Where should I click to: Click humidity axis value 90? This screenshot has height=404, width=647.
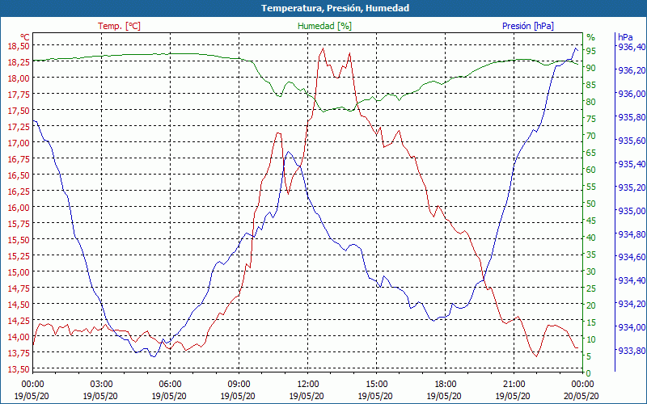pos(591,68)
